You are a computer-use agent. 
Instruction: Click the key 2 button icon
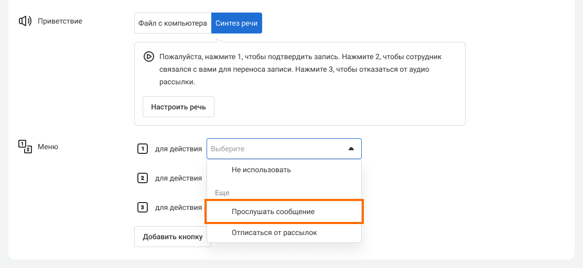pos(142,178)
